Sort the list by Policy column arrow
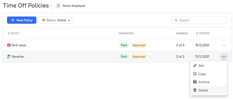The image size is (233, 99). coord(8,33)
